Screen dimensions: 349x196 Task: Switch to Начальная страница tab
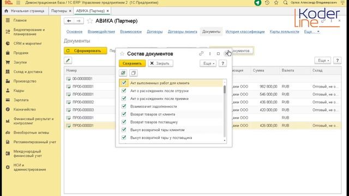(25, 11)
